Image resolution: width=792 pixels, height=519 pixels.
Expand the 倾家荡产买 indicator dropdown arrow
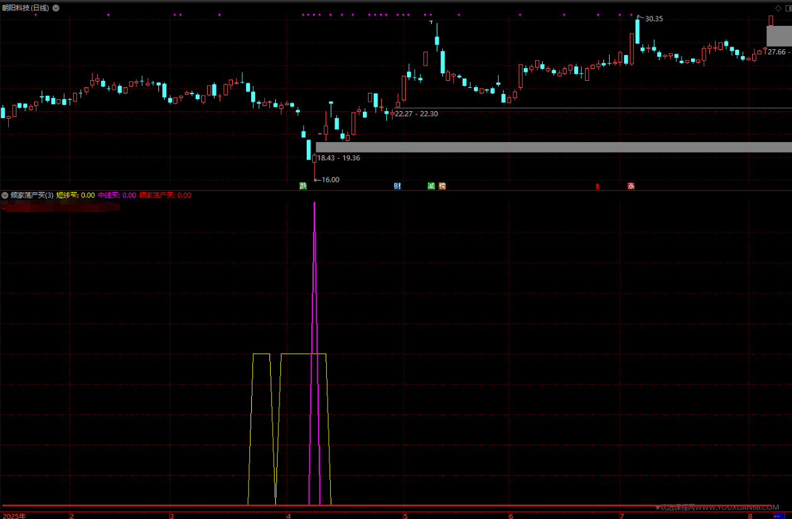point(6,196)
